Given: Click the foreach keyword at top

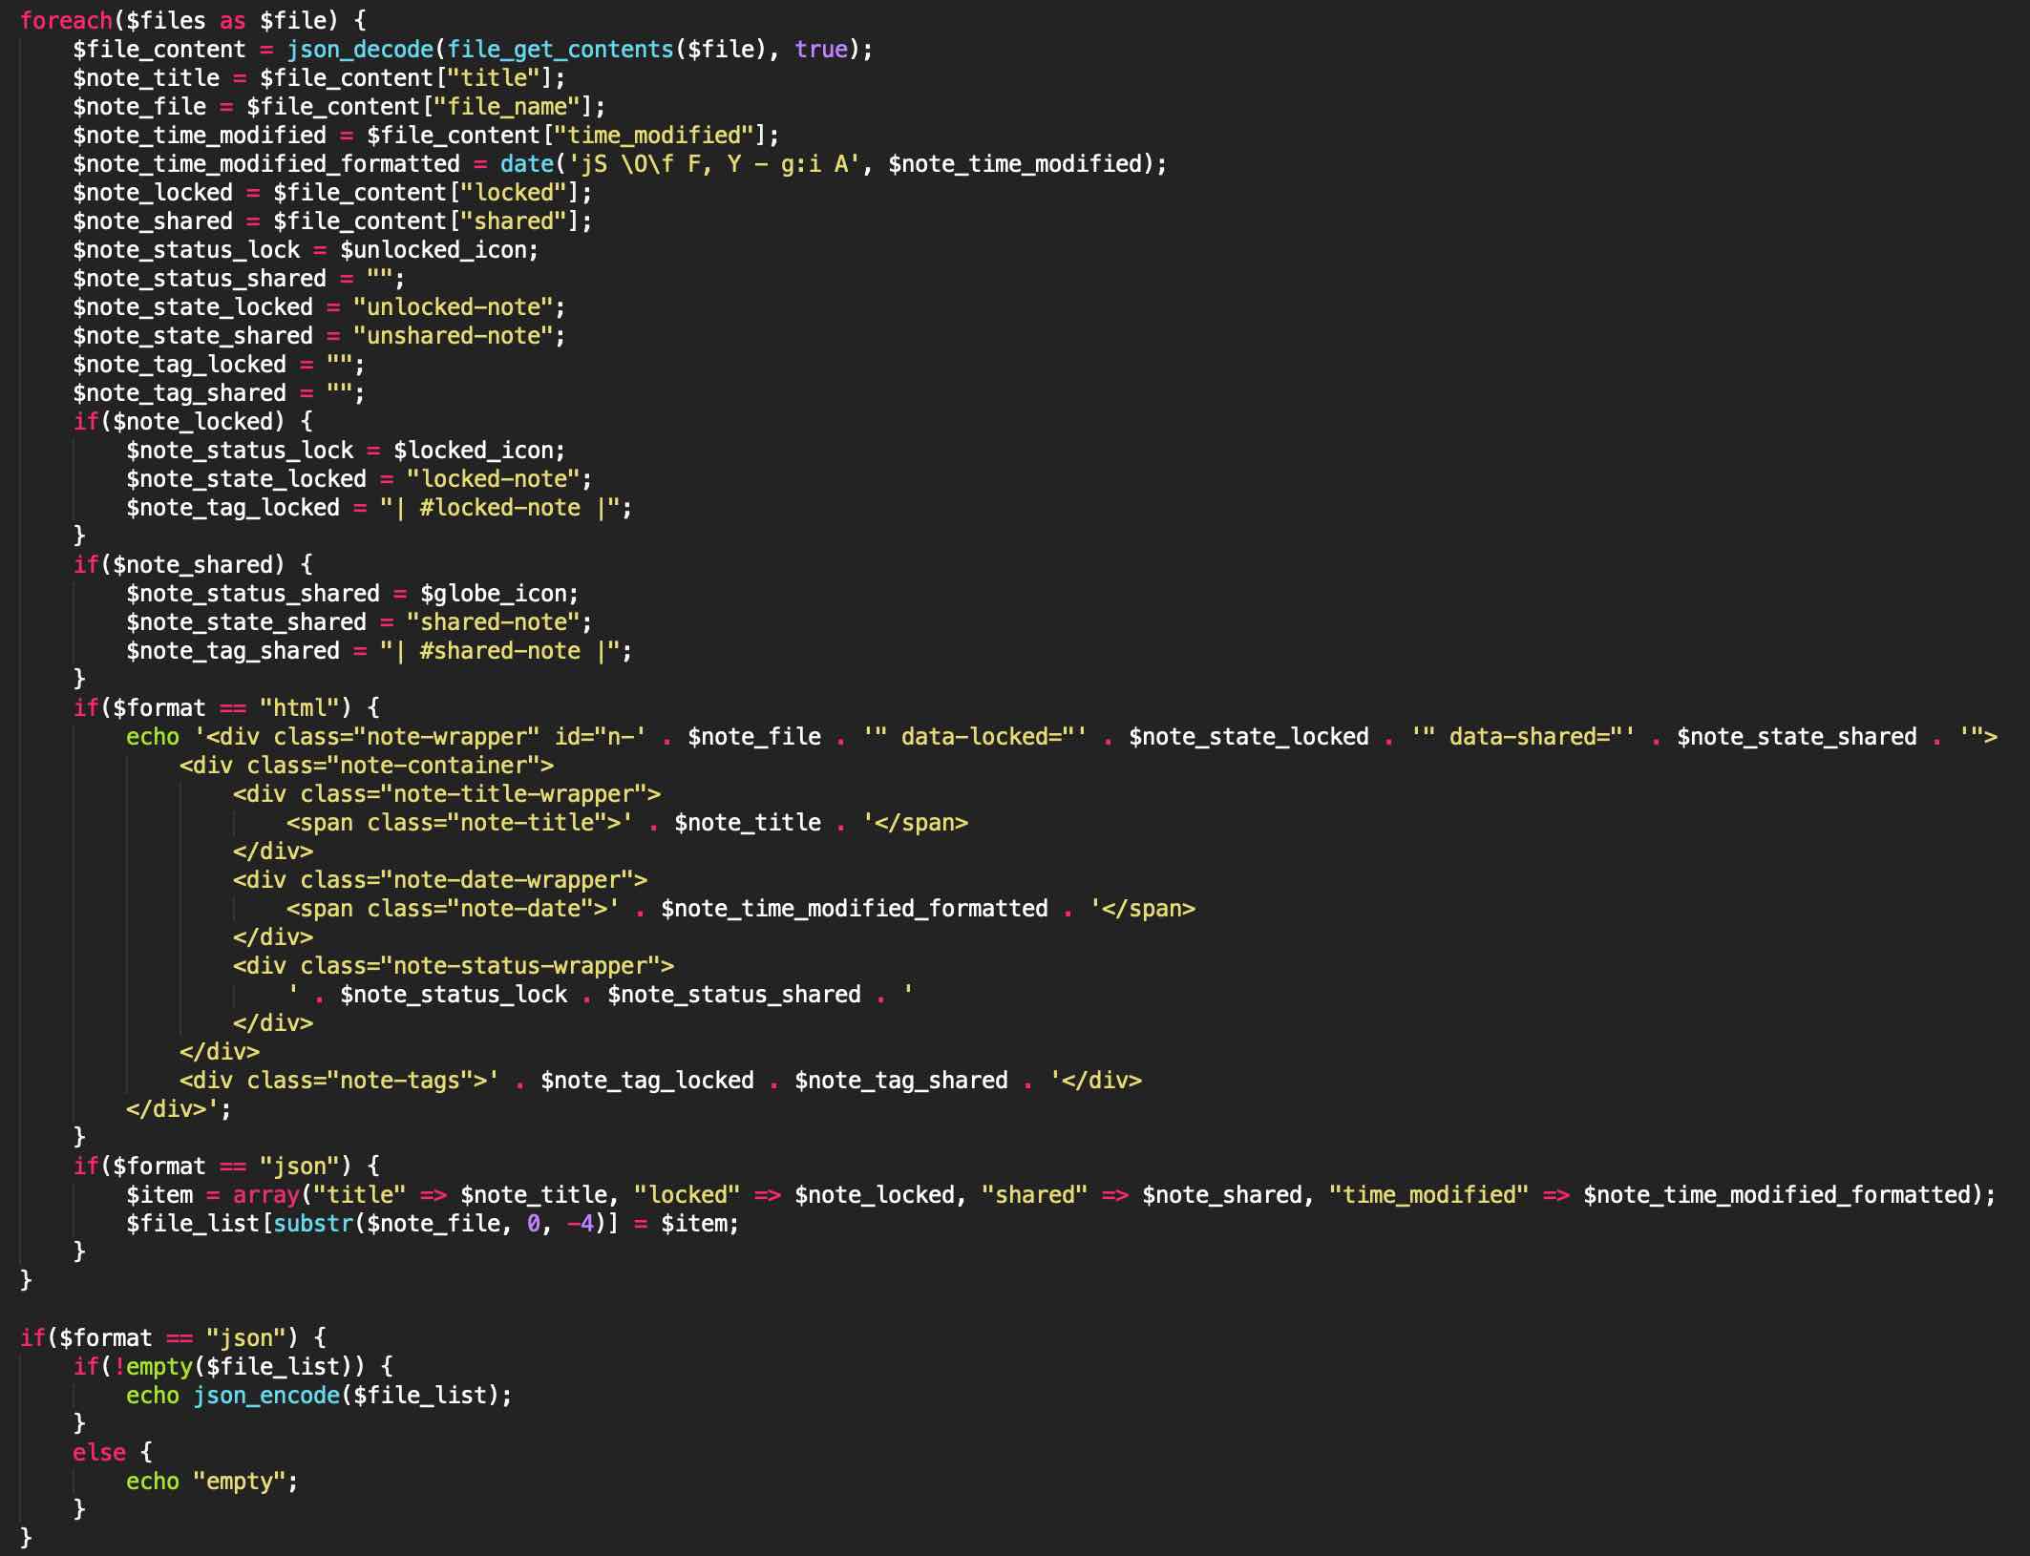Looking at the screenshot, I should coord(66,20).
